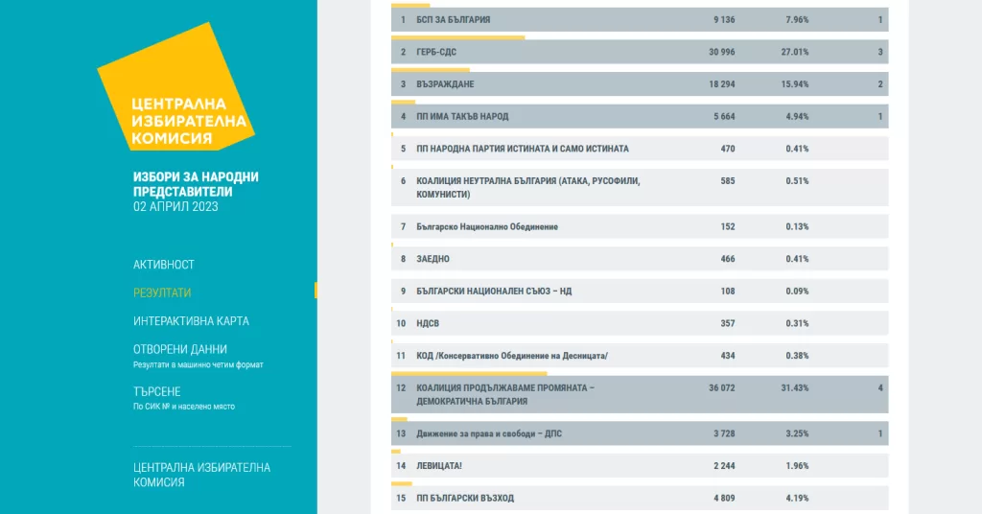Select the ЗАЕДНО party row
982x514 pixels.
pos(640,259)
